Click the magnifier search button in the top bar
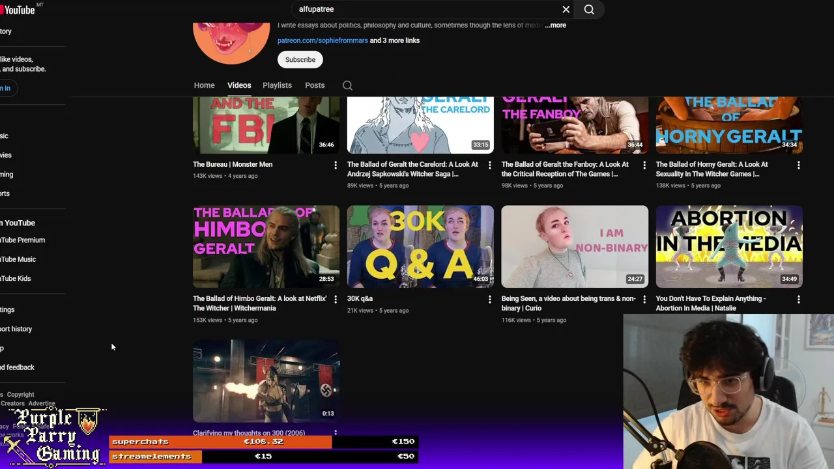Viewport: 834px width, 469px height. tap(589, 9)
